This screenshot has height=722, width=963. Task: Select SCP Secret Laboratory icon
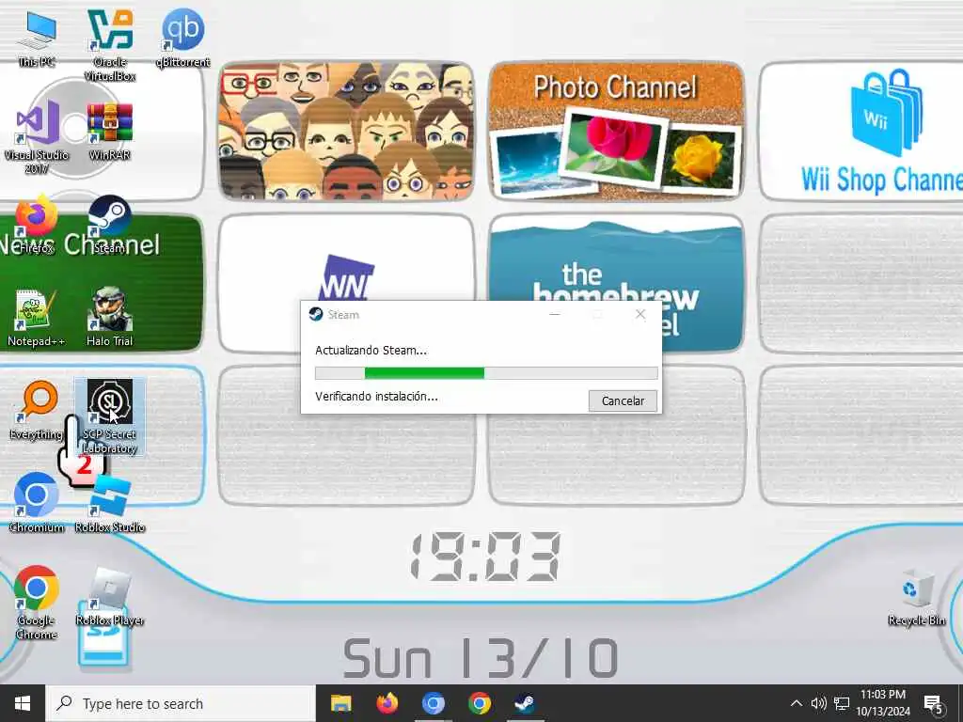coord(110,416)
